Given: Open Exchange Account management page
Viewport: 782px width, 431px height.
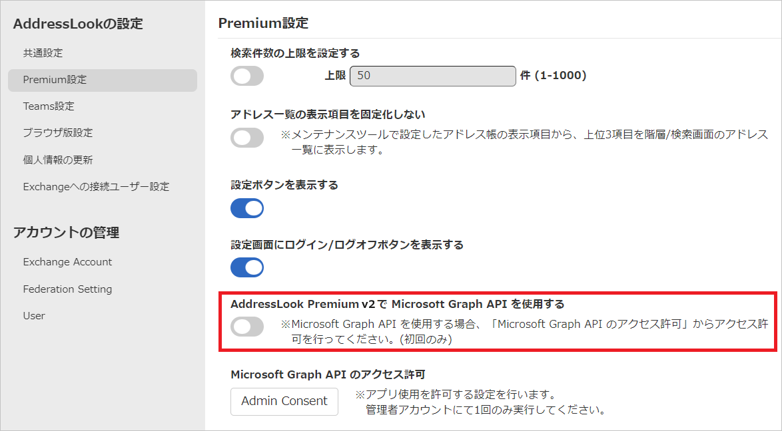Looking at the screenshot, I should [x=67, y=262].
